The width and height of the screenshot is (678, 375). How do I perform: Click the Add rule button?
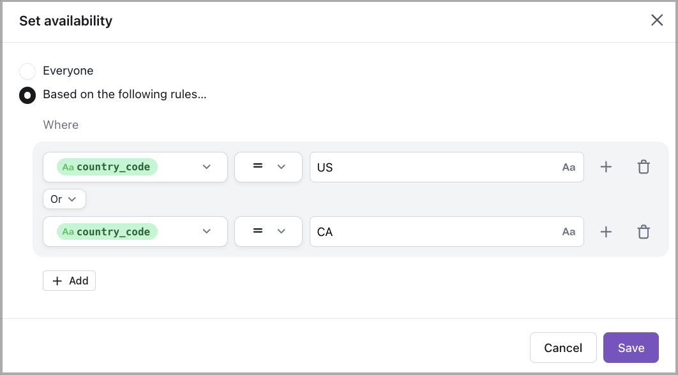click(70, 281)
